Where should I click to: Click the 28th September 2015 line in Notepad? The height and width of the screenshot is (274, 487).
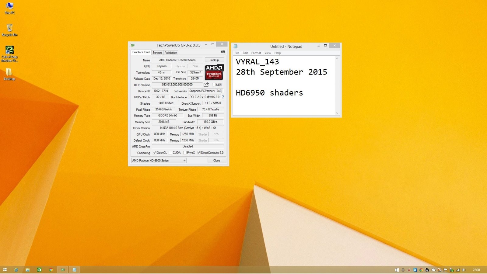coord(282,72)
